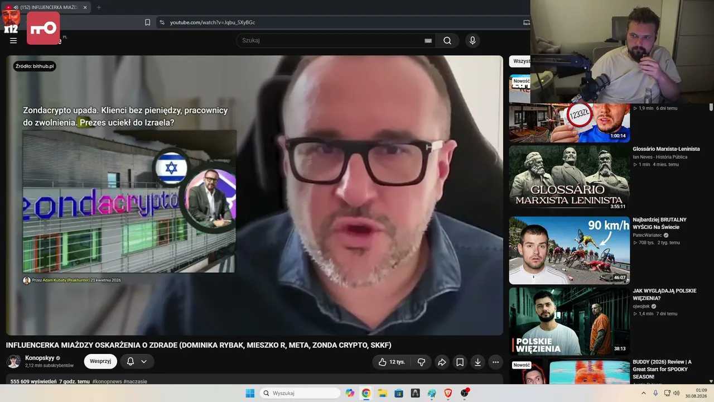Close the INFLUENCERKA MIAŻDŻY browser tab
This screenshot has width=714, height=402.
pyautogui.click(x=85, y=7)
